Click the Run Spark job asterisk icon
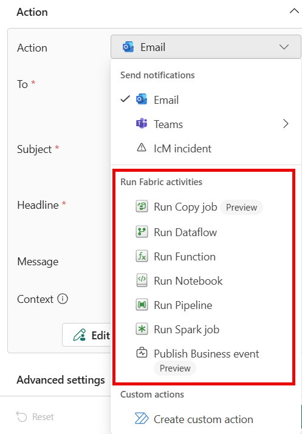This screenshot has height=434, width=302. click(x=142, y=329)
